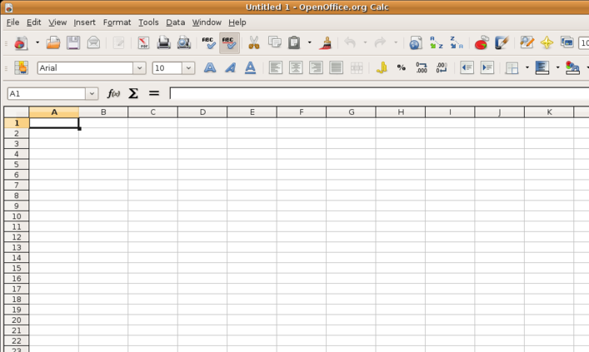Screen dimensions: 589x352
Task: Open Find & Replace icon
Action: 527,42
